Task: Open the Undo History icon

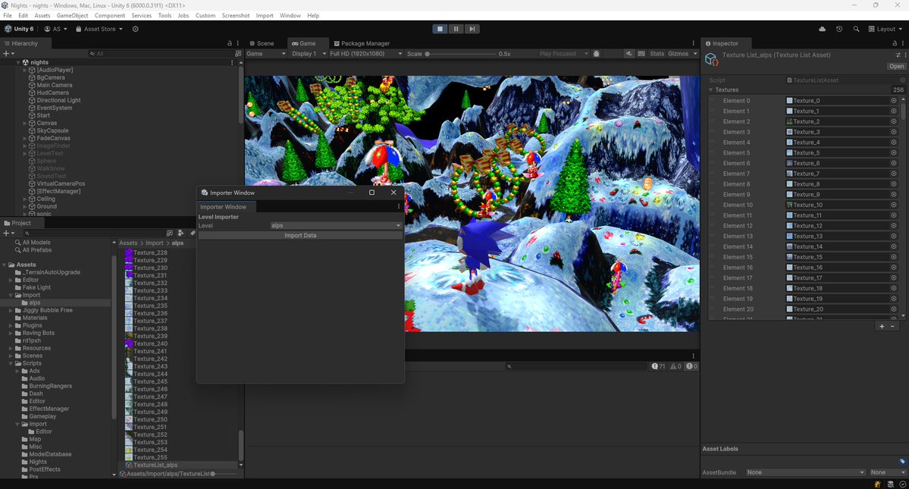Action: coord(838,29)
